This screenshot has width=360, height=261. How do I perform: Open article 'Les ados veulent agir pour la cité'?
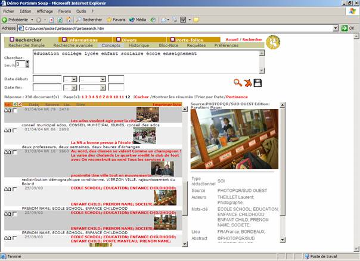pyautogui.click(x=104, y=121)
